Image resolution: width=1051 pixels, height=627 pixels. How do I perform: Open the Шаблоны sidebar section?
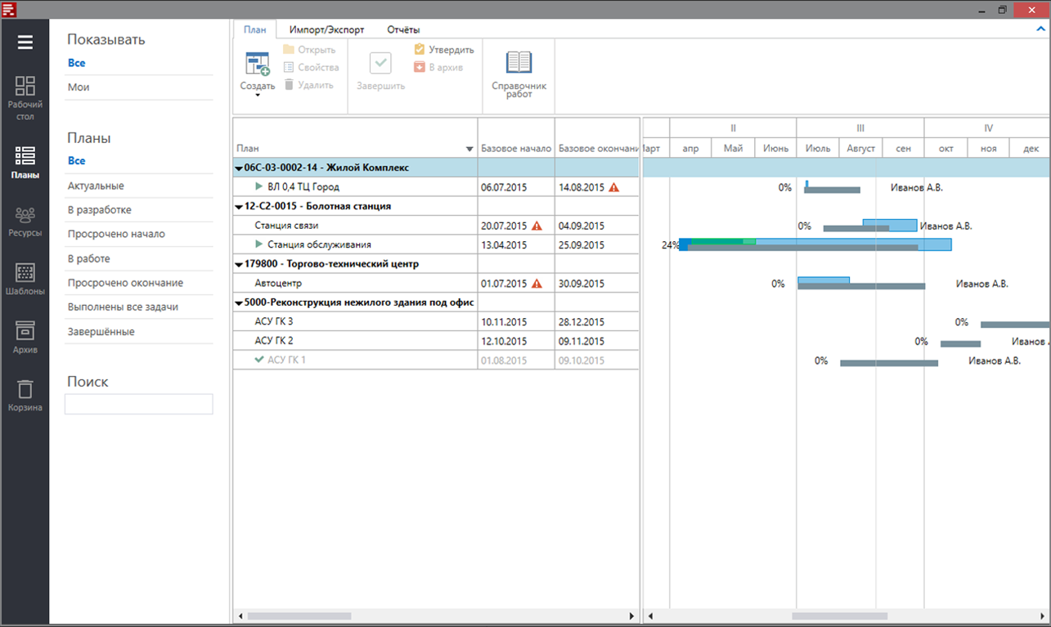[x=25, y=280]
